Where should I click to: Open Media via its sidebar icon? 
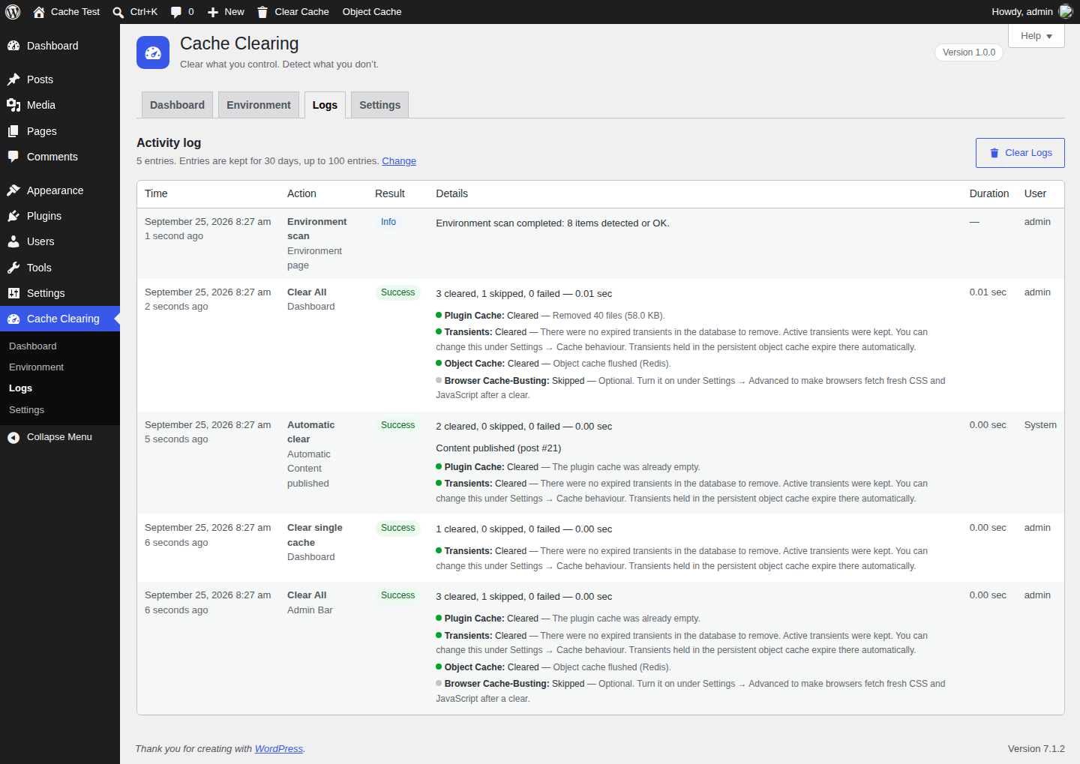pyautogui.click(x=13, y=105)
